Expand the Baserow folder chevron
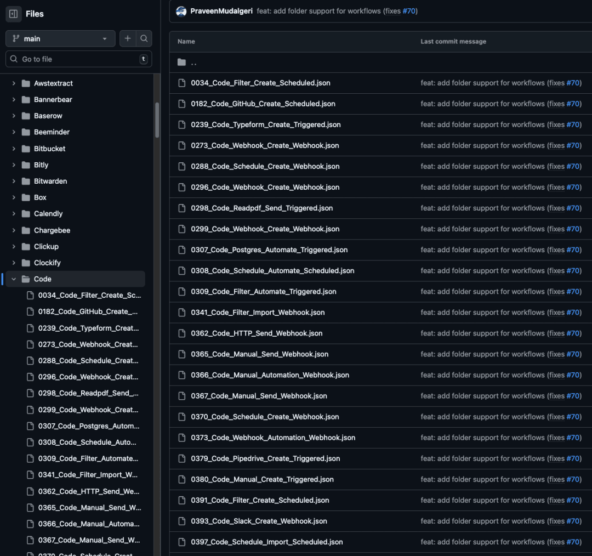Image resolution: width=592 pixels, height=556 pixels. [14, 116]
